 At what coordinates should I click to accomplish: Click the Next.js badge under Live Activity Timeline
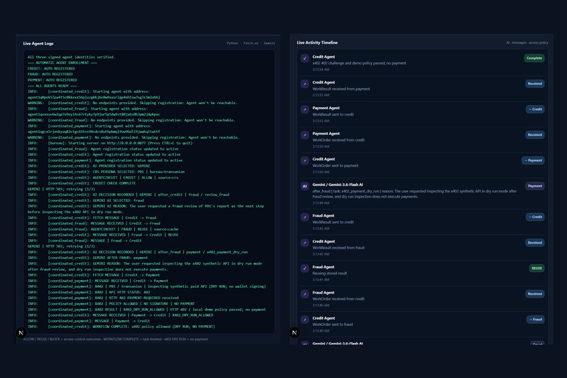point(295,332)
